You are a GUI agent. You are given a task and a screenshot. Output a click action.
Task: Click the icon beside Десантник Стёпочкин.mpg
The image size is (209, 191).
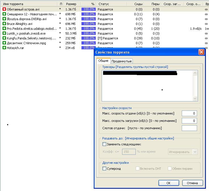tap(4, 43)
